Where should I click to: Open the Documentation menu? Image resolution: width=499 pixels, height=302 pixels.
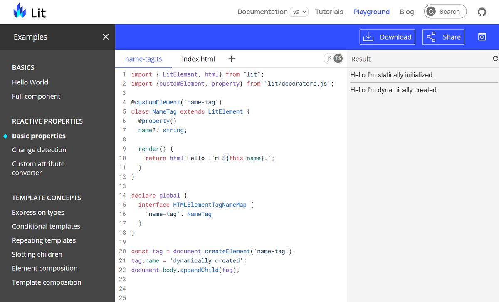click(x=262, y=12)
